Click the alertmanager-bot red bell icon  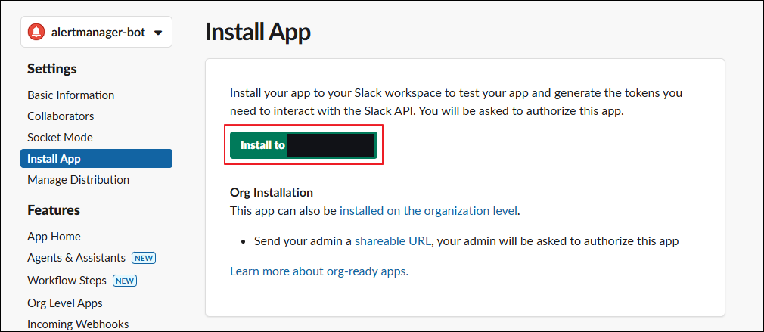pyautogui.click(x=36, y=32)
